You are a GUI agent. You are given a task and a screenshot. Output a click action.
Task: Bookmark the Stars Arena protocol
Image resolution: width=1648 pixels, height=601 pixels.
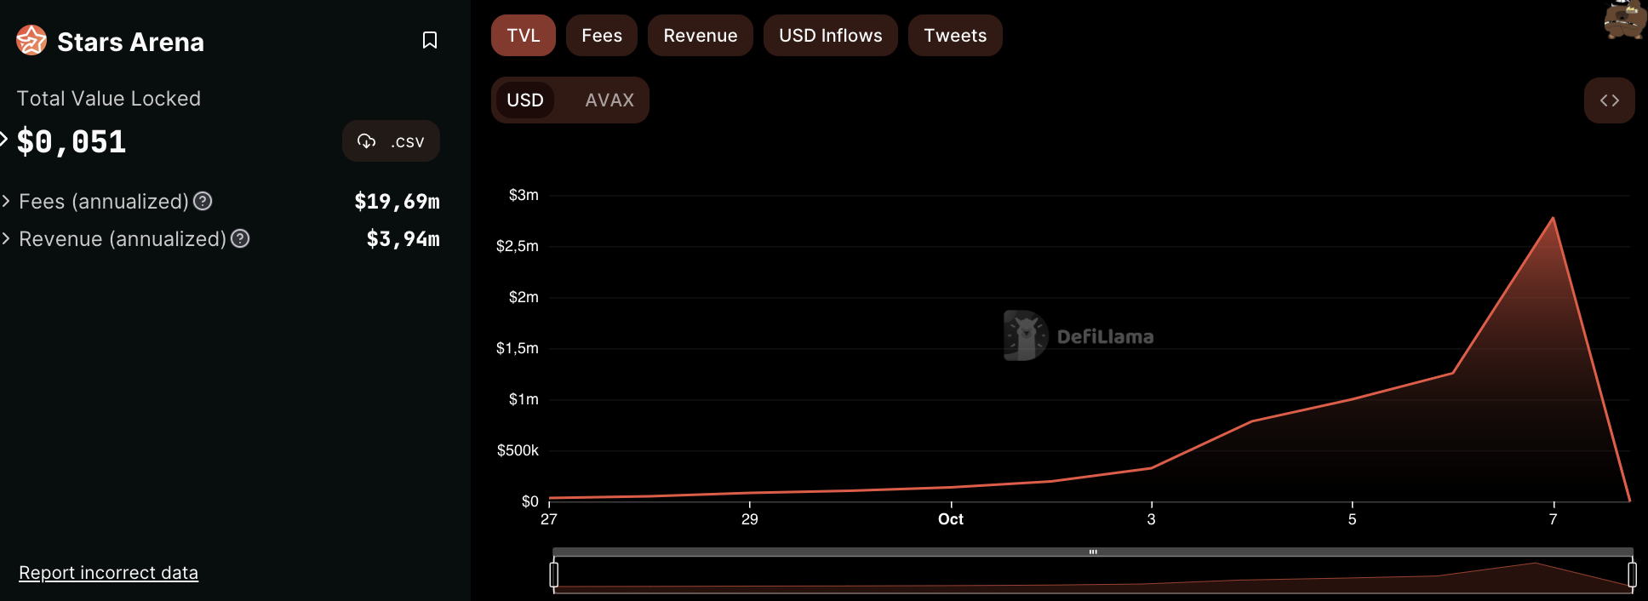point(430,40)
